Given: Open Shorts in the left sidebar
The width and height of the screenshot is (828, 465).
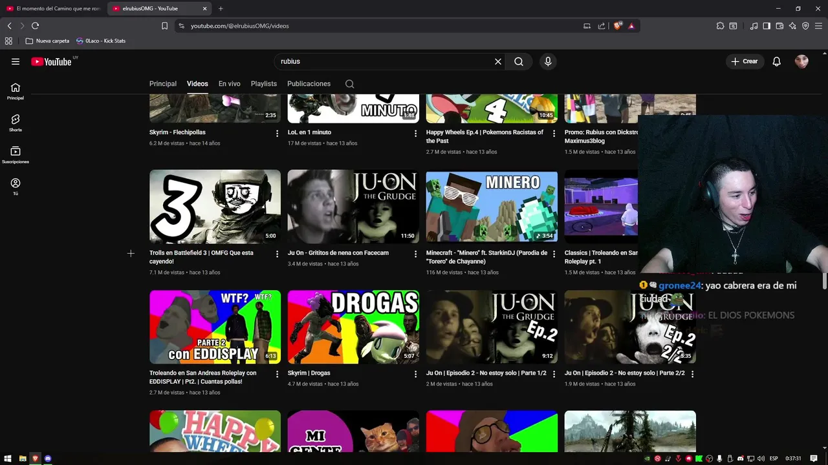Looking at the screenshot, I should pyautogui.click(x=16, y=123).
